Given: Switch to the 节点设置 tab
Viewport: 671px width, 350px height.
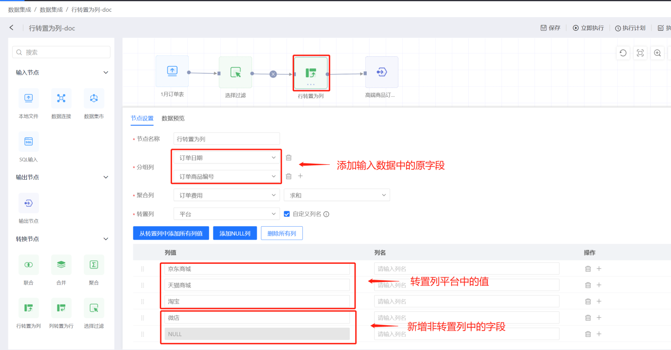Looking at the screenshot, I should pos(142,118).
